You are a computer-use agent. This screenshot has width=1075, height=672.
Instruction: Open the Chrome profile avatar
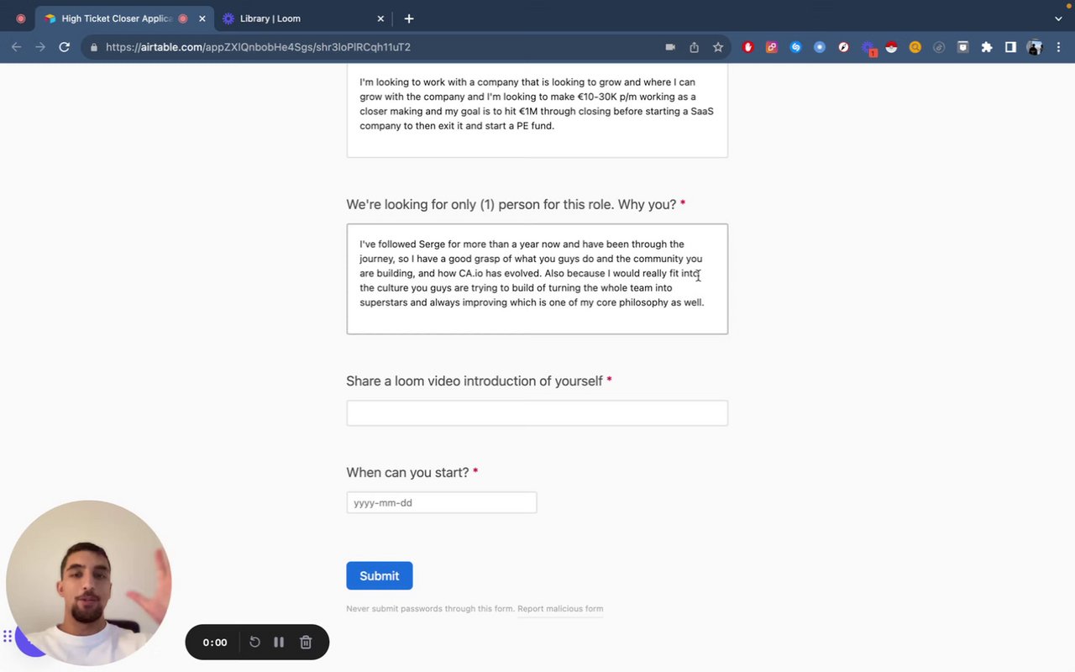click(1035, 47)
